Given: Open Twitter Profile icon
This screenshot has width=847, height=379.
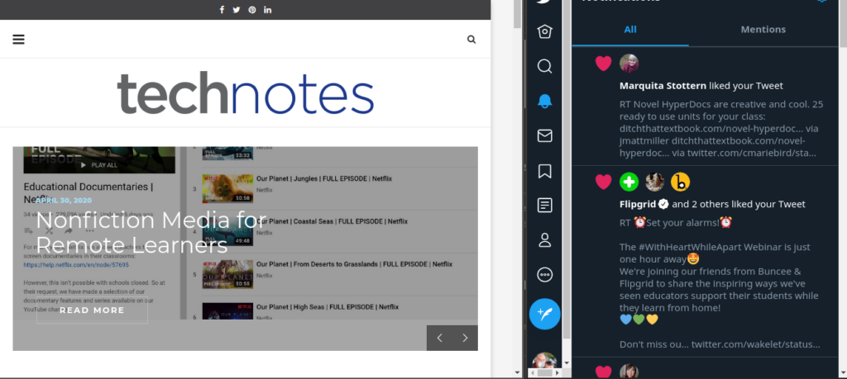Looking at the screenshot, I should point(544,240).
